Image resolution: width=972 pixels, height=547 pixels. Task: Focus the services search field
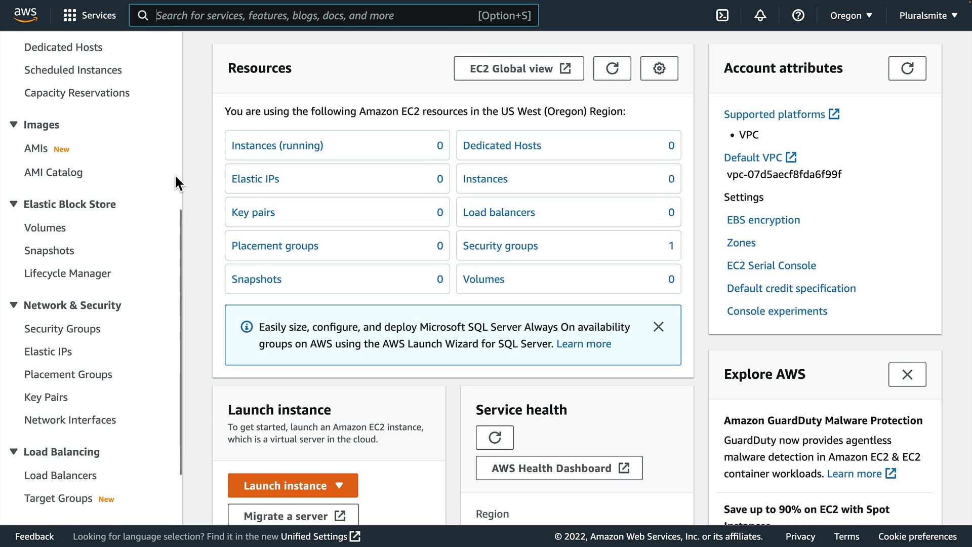(x=314, y=15)
